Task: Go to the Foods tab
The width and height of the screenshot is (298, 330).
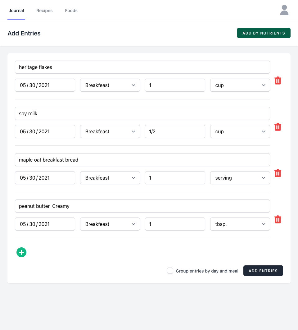Action: pyautogui.click(x=71, y=11)
